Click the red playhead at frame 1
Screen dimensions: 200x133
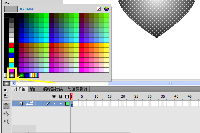tap(72, 96)
